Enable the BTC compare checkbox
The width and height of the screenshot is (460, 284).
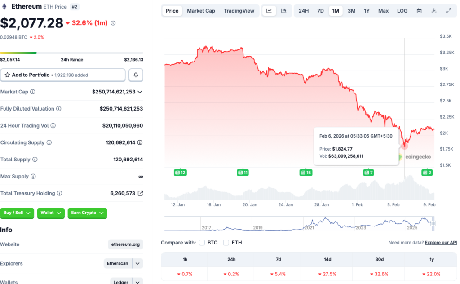pos(202,242)
